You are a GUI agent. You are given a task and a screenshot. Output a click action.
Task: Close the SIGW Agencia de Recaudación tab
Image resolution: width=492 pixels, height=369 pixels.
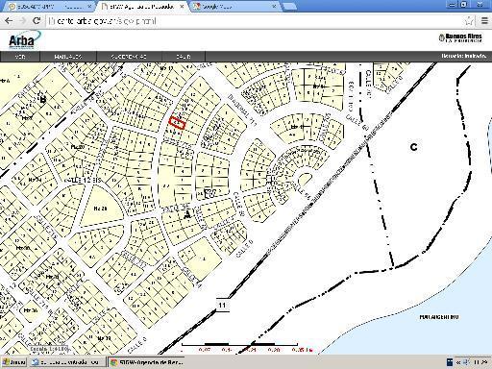[182, 7]
